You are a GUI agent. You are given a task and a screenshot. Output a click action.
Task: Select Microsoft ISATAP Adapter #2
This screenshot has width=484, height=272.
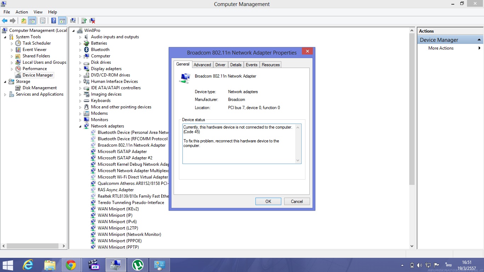[125, 158]
